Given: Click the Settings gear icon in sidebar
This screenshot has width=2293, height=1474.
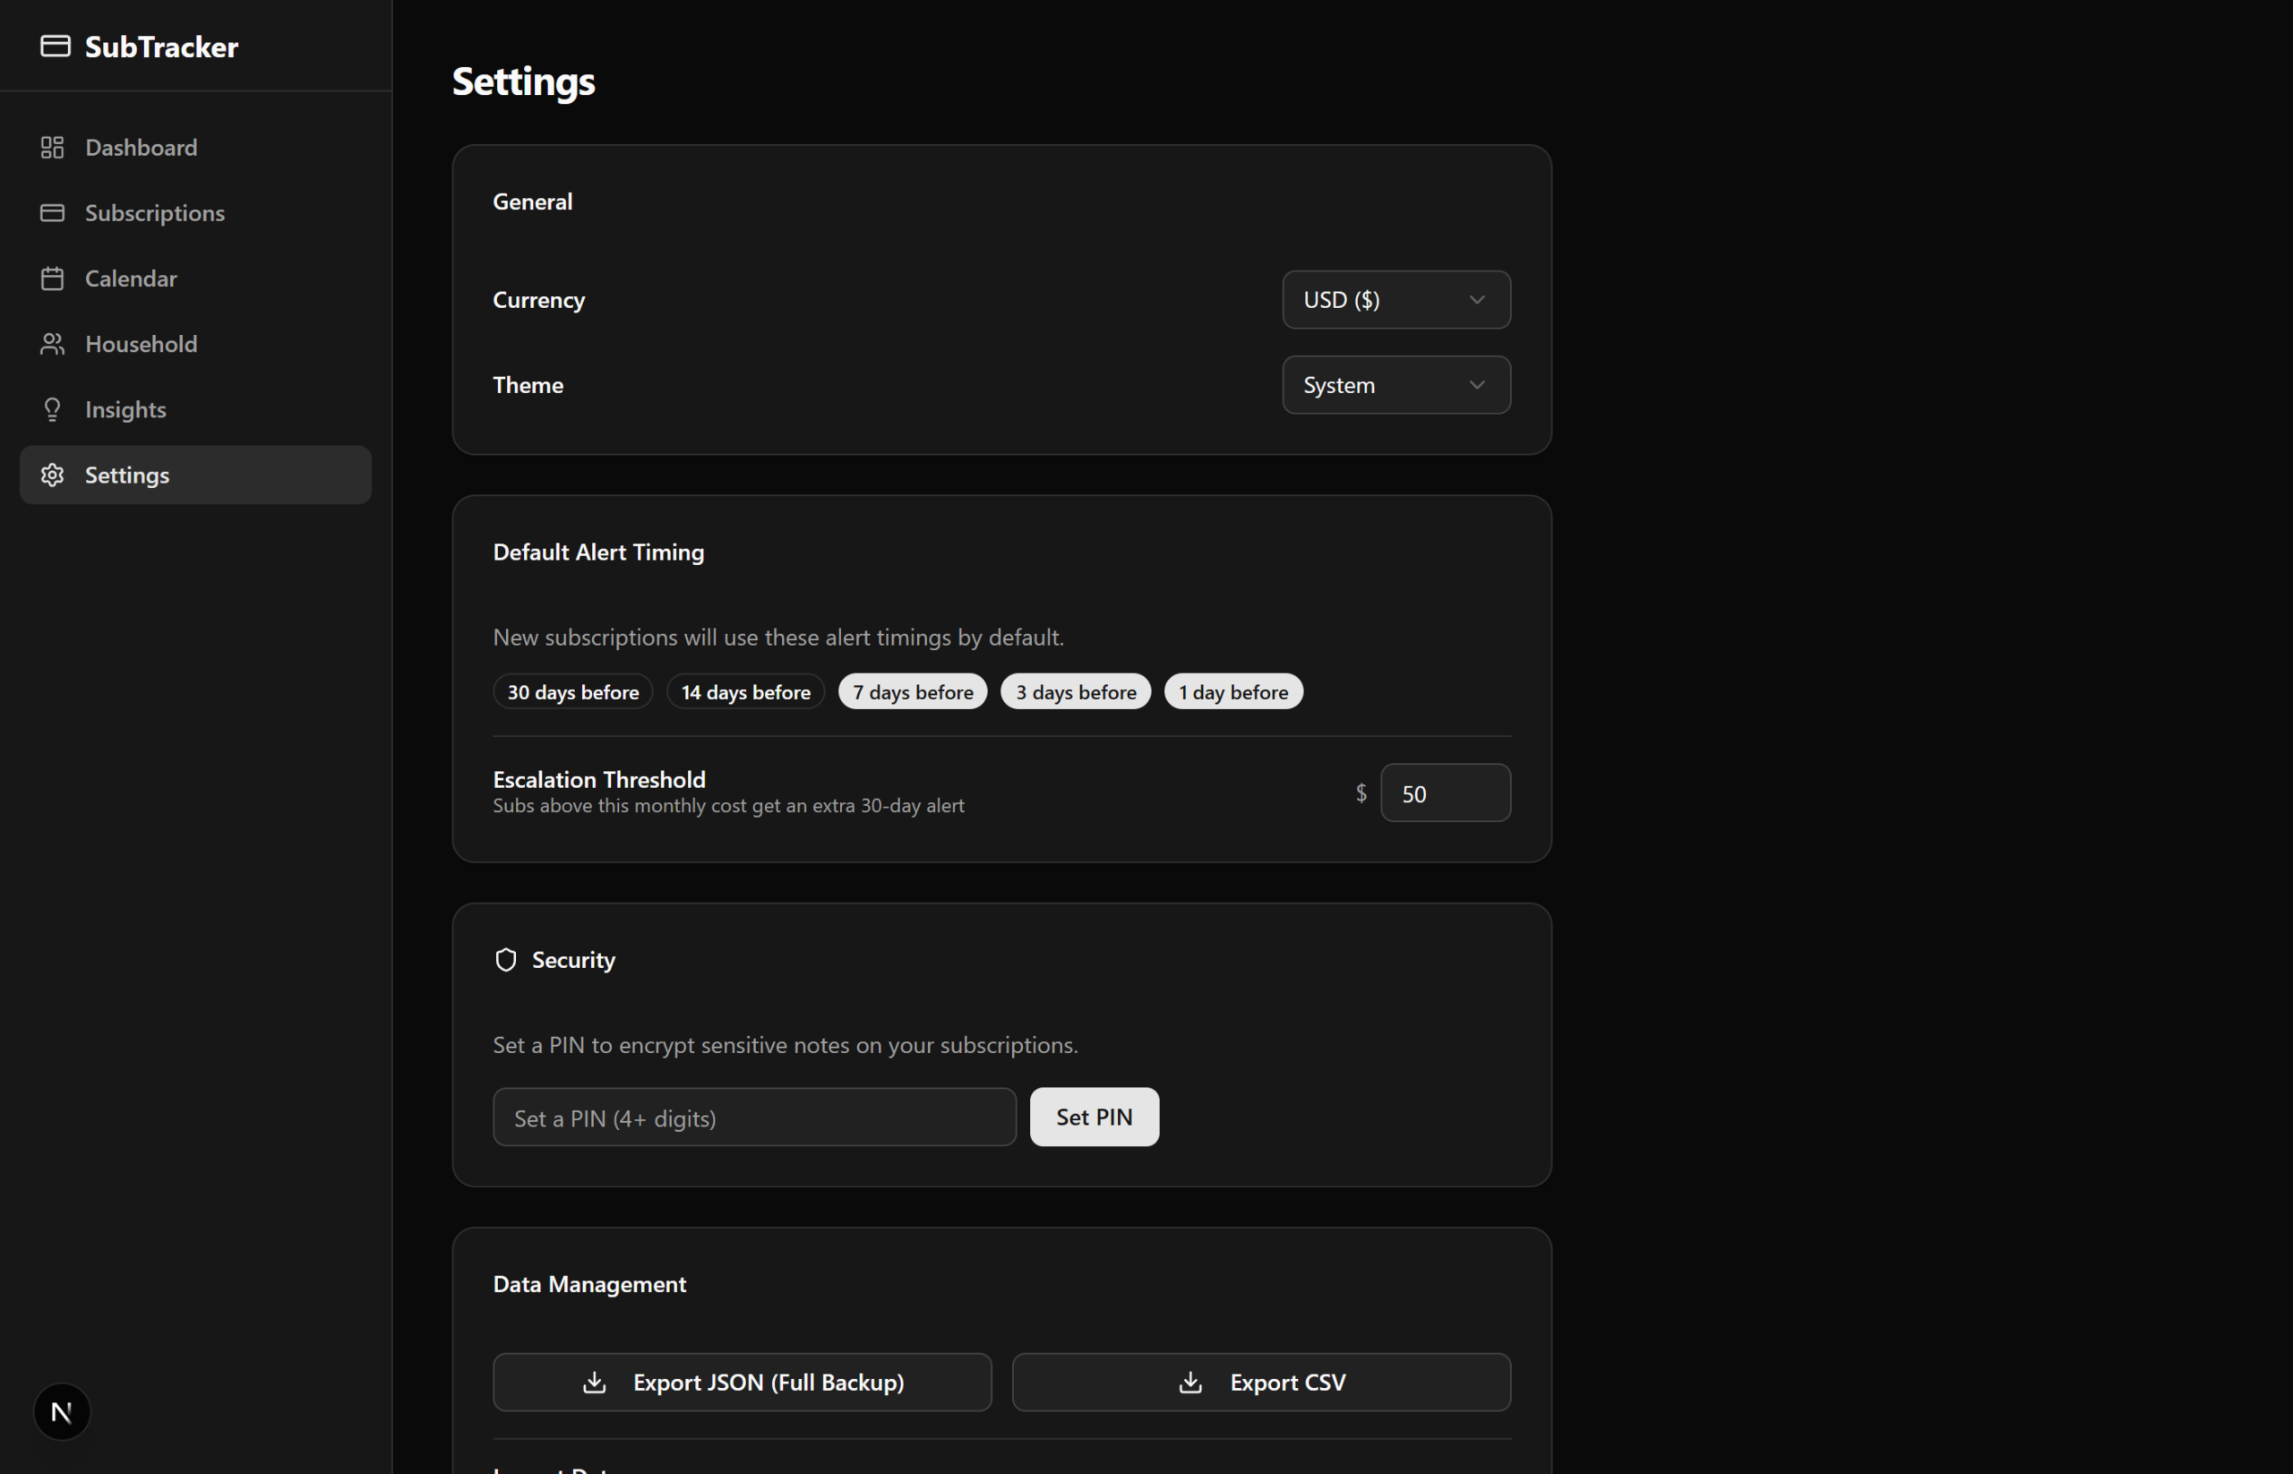Looking at the screenshot, I should [x=53, y=475].
